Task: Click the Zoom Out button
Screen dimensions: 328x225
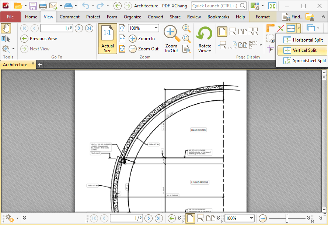Action: (143, 49)
